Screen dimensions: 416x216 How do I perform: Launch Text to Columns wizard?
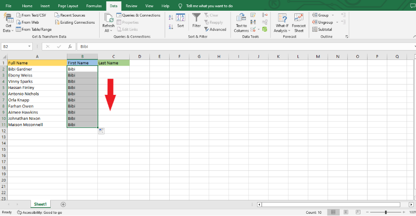[241, 23]
